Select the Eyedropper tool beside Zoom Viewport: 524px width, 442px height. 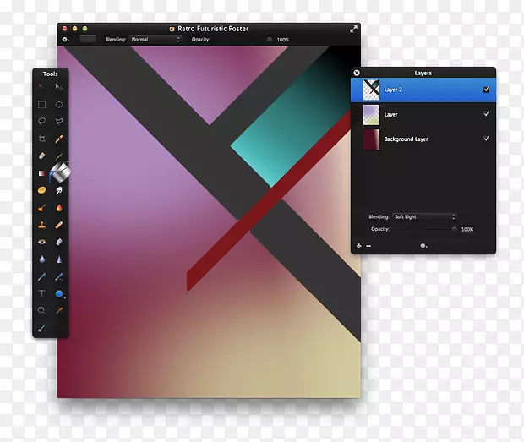59,311
